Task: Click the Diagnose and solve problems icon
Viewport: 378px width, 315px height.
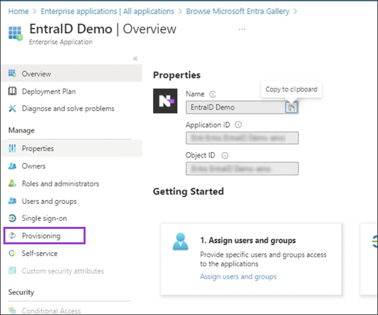Action: (12, 108)
